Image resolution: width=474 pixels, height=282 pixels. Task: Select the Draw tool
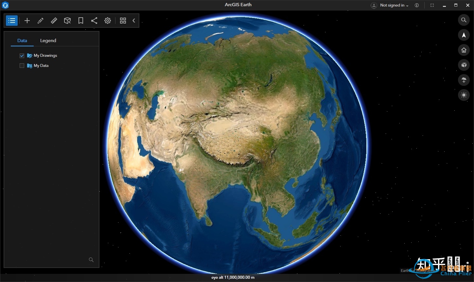41,21
